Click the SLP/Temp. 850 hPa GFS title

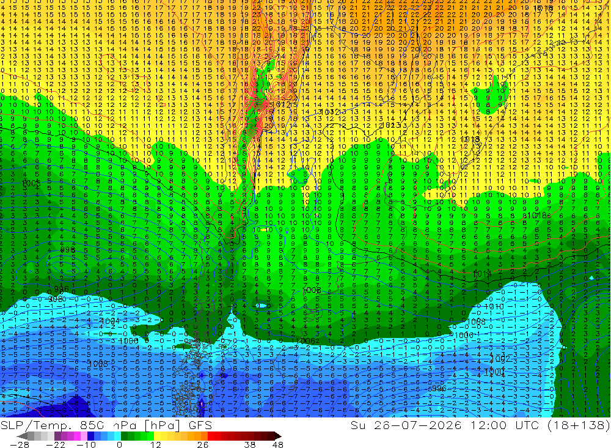point(106,425)
